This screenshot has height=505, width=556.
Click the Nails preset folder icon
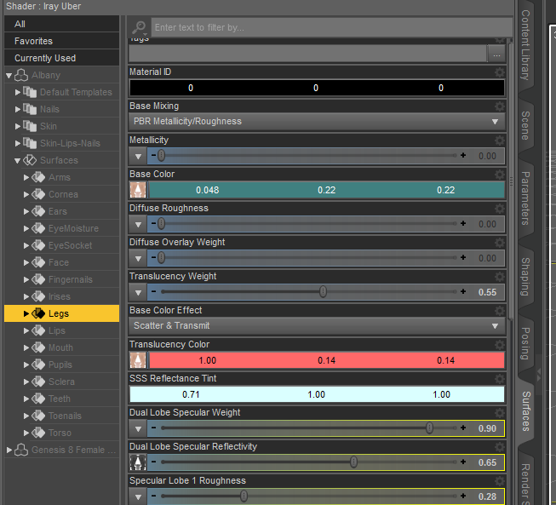[x=30, y=109]
